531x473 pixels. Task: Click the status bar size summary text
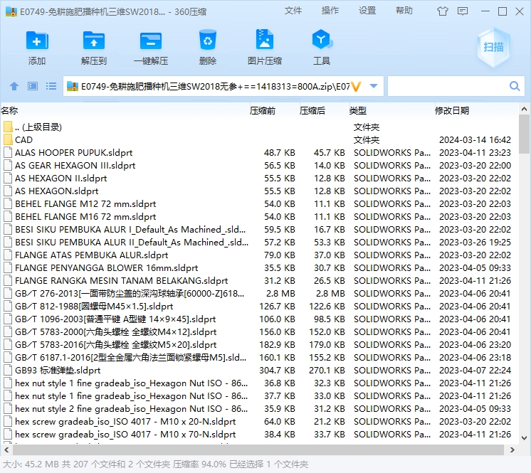pyautogui.click(x=155, y=464)
